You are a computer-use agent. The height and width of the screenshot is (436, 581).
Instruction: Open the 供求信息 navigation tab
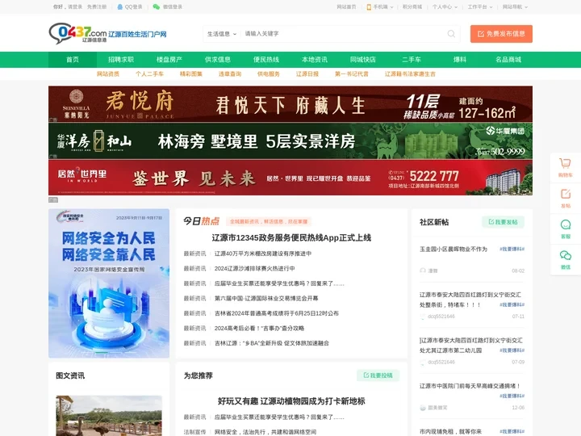[x=218, y=60]
